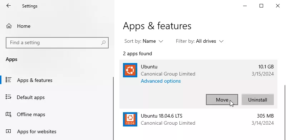The height and width of the screenshot is (140, 286).
Task: Open the Filter by All drives dropdown
Action: point(199,41)
